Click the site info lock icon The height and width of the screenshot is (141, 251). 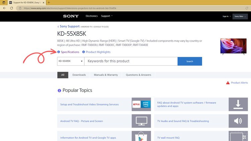coord(20,8)
